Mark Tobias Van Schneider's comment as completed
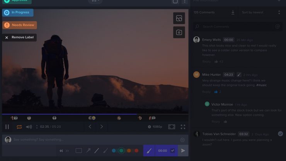The width and height of the screenshot is (286, 161). point(280,134)
